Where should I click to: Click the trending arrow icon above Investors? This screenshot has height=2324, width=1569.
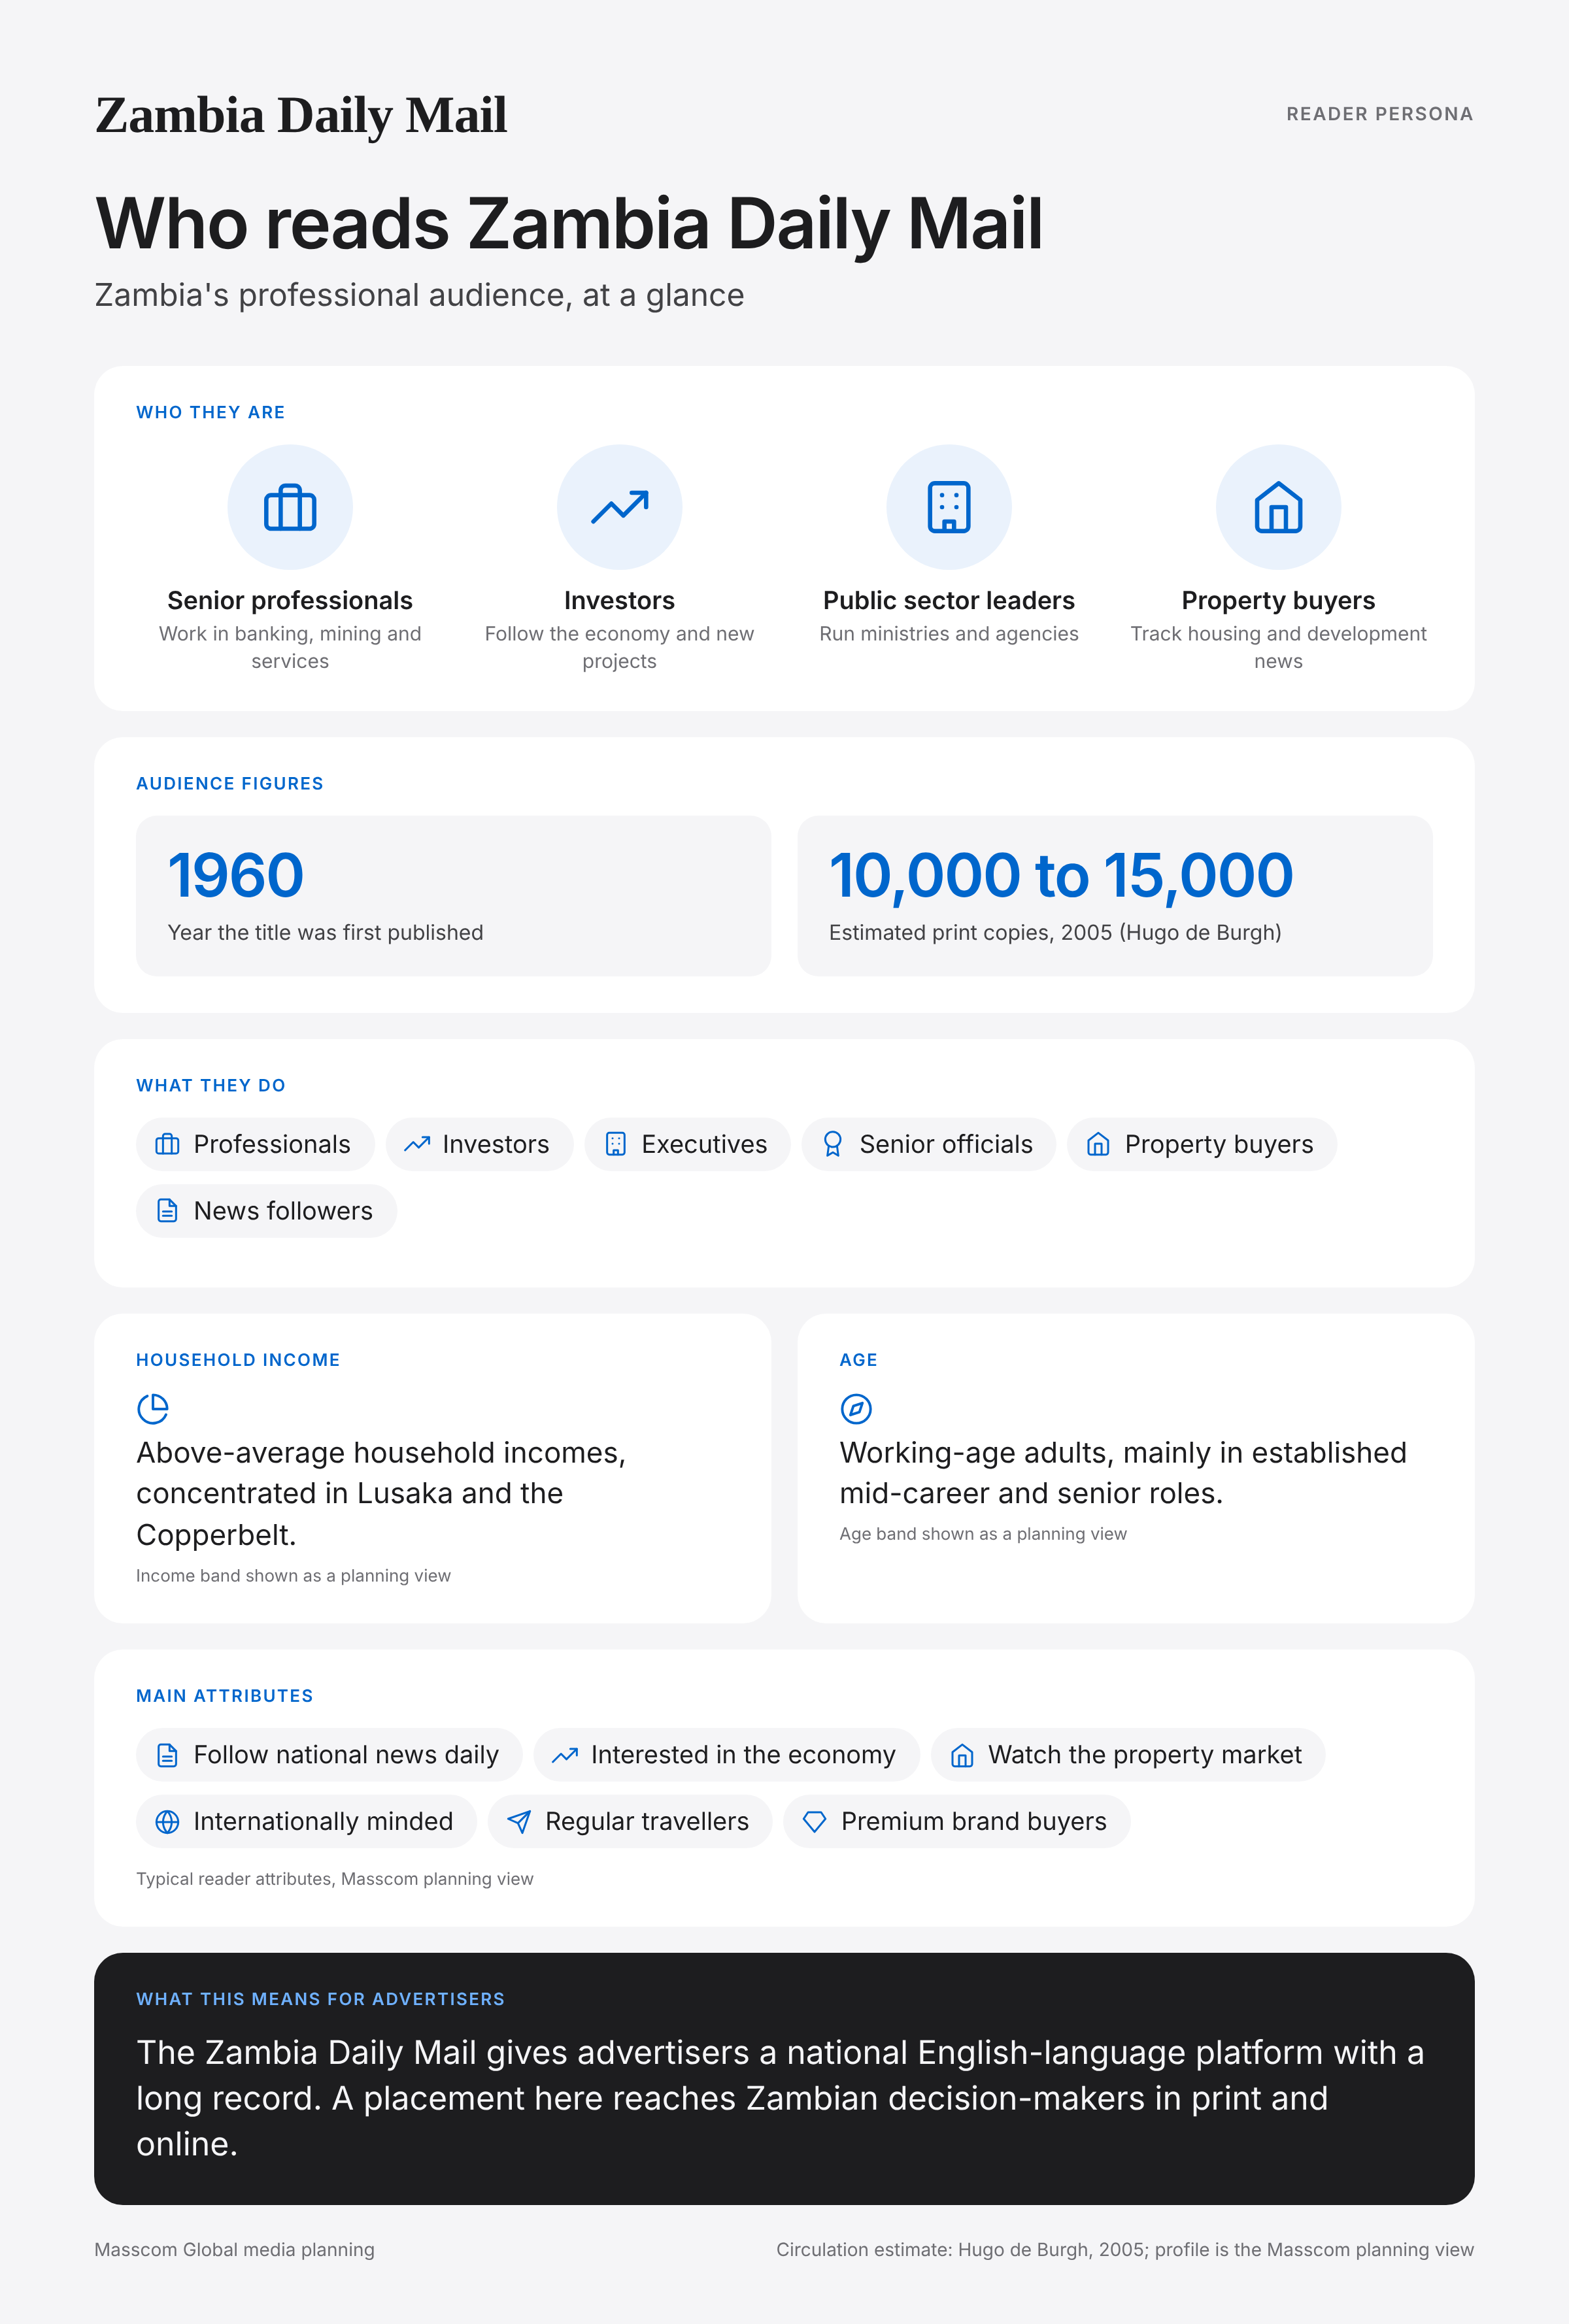tap(619, 507)
